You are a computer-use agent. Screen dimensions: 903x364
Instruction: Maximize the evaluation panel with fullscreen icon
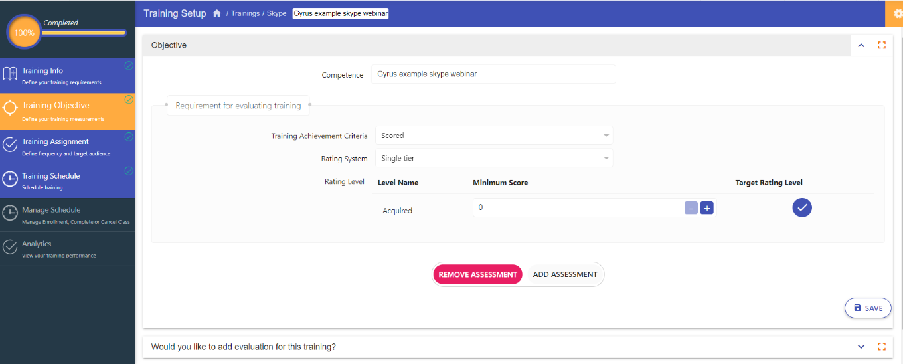click(882, 347)
